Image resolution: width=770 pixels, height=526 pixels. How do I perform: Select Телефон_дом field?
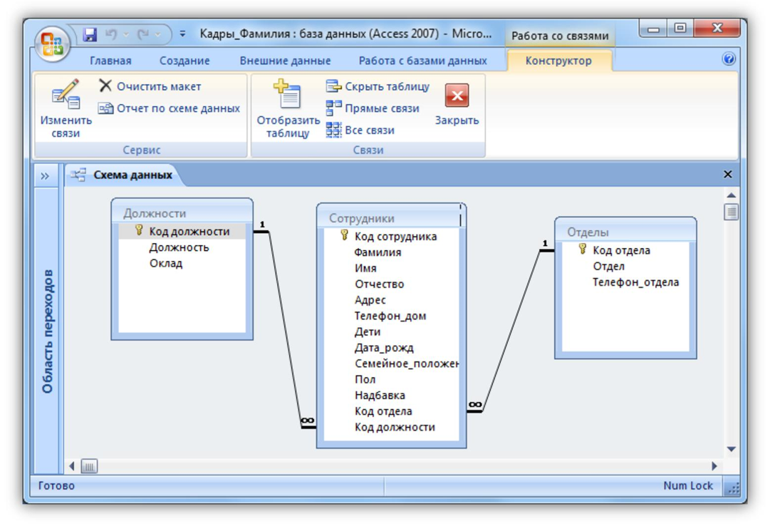click(x=391, y=316)
